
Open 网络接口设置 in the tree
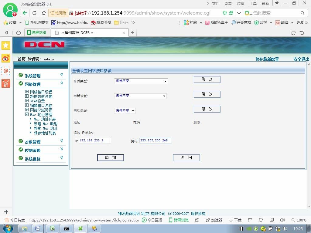(x=41, y=92)
